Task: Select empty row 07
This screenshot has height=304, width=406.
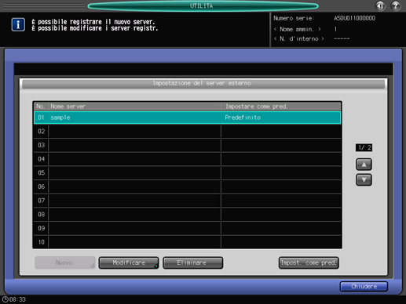Action: click(x=187, y=201)
